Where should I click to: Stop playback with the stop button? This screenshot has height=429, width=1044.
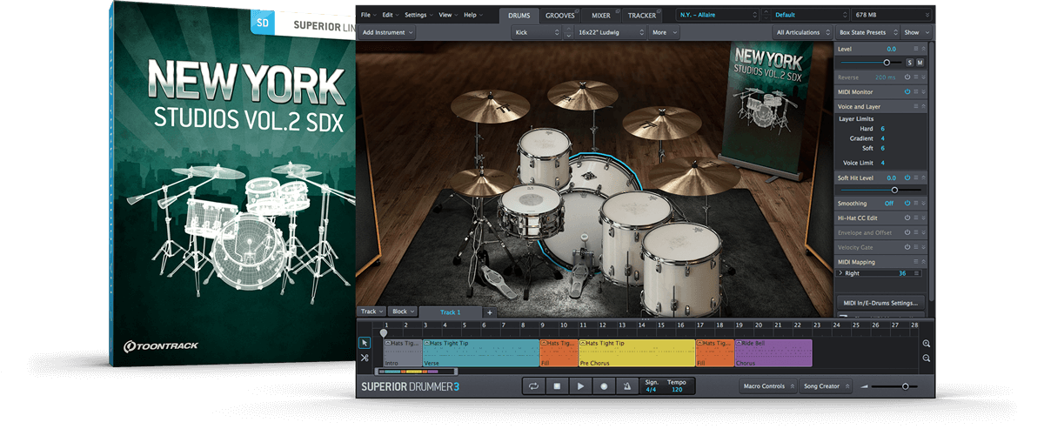(x=557, y=386)
